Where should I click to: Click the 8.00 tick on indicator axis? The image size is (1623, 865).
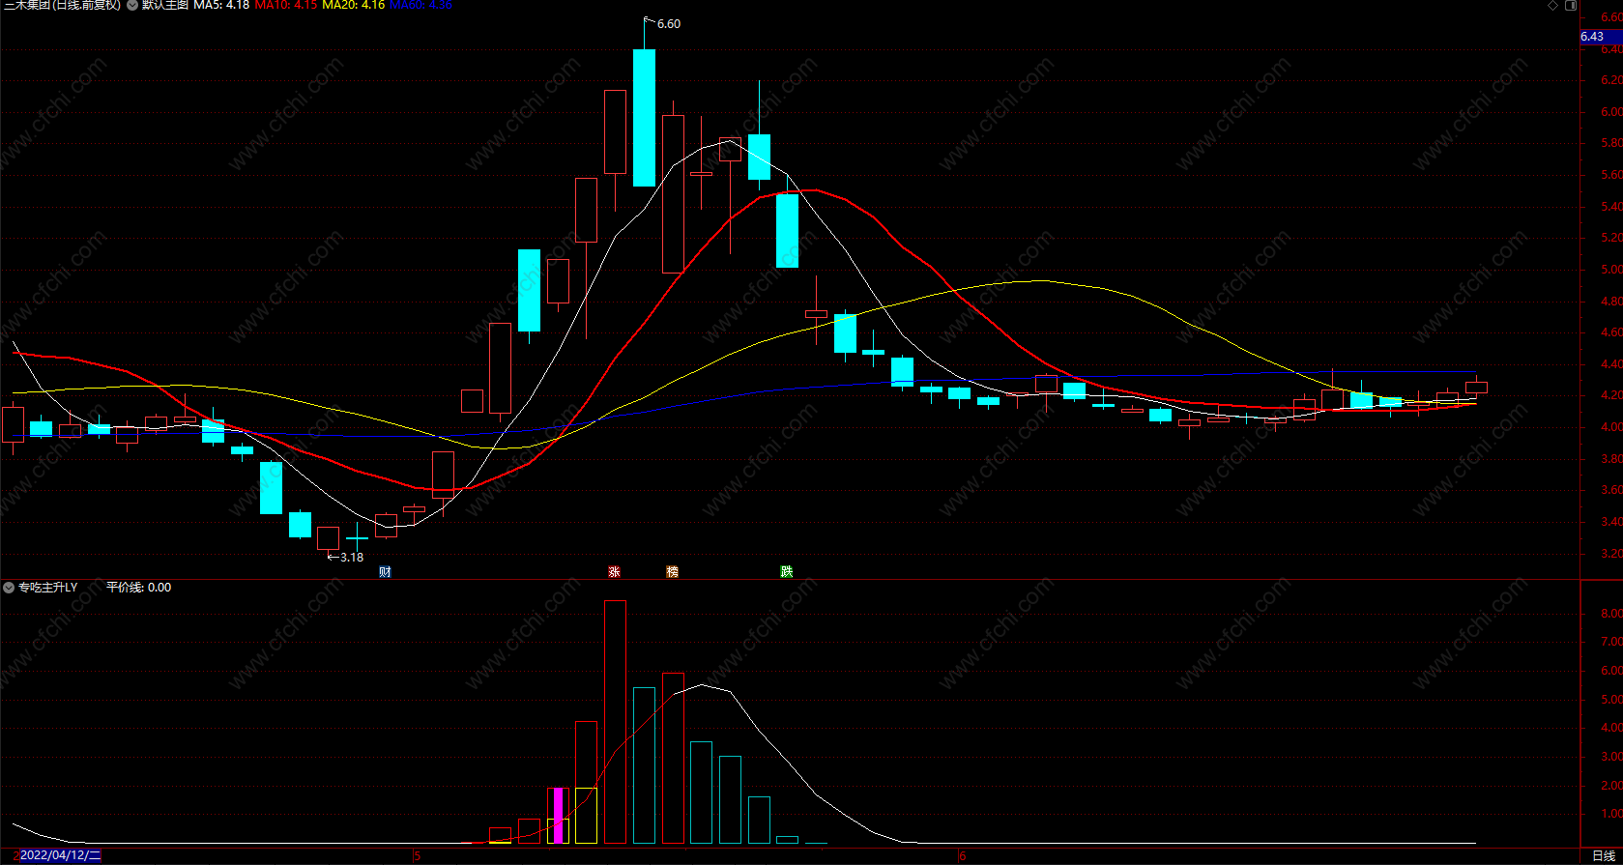coord(1611,614)
